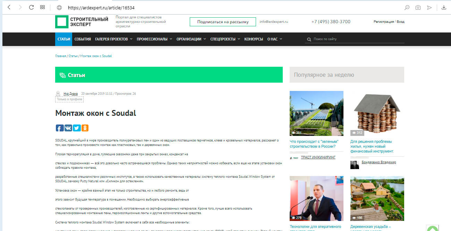Expand the СПЕЦПРОЕКТЫ dropdown menu
451x231 pixels.
225,39
